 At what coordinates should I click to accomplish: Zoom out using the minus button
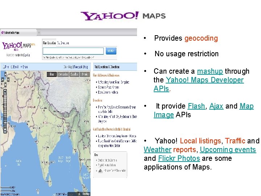(x=5, y=131)
